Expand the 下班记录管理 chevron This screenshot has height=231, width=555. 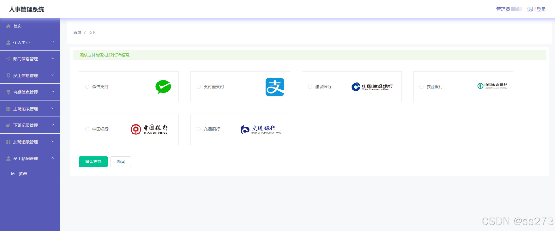(53, 125)
